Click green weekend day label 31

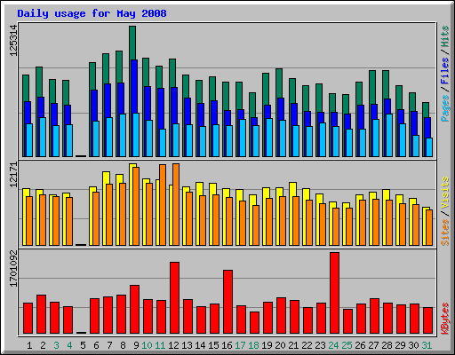point(427,345)
